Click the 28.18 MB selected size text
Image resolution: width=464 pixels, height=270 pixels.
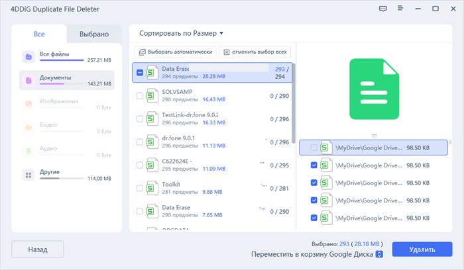click(x=367, y=244)
